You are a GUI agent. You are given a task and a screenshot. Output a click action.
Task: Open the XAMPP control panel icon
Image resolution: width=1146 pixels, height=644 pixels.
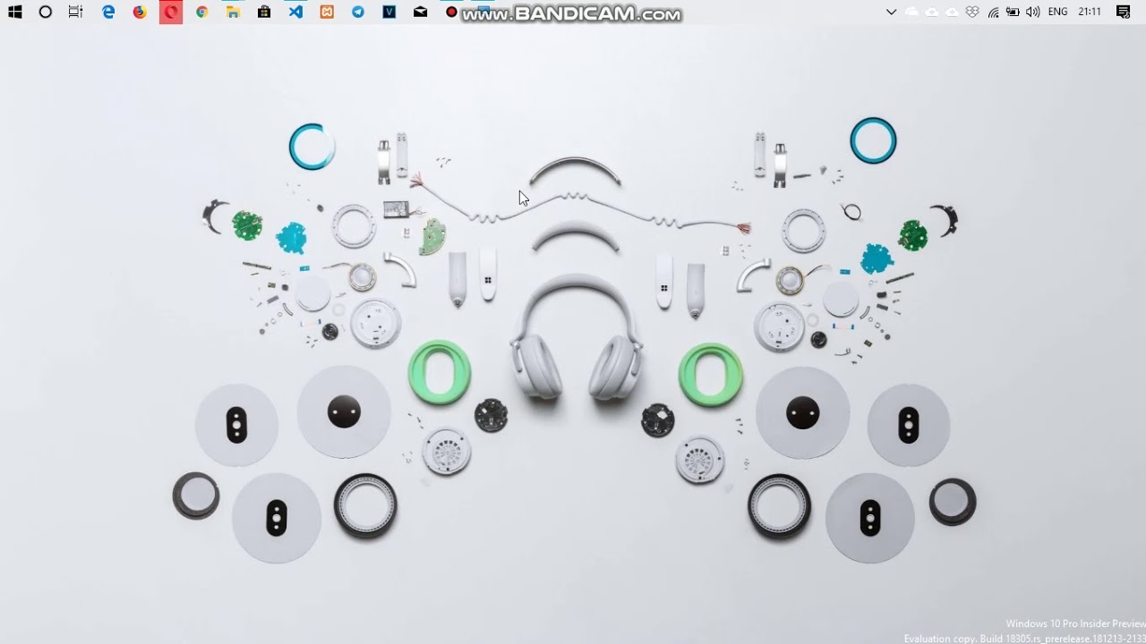pyautogui.click(x=327, y=13)
